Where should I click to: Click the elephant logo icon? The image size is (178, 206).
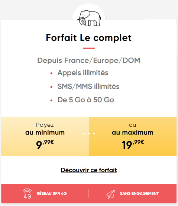[x=89, y=18]
